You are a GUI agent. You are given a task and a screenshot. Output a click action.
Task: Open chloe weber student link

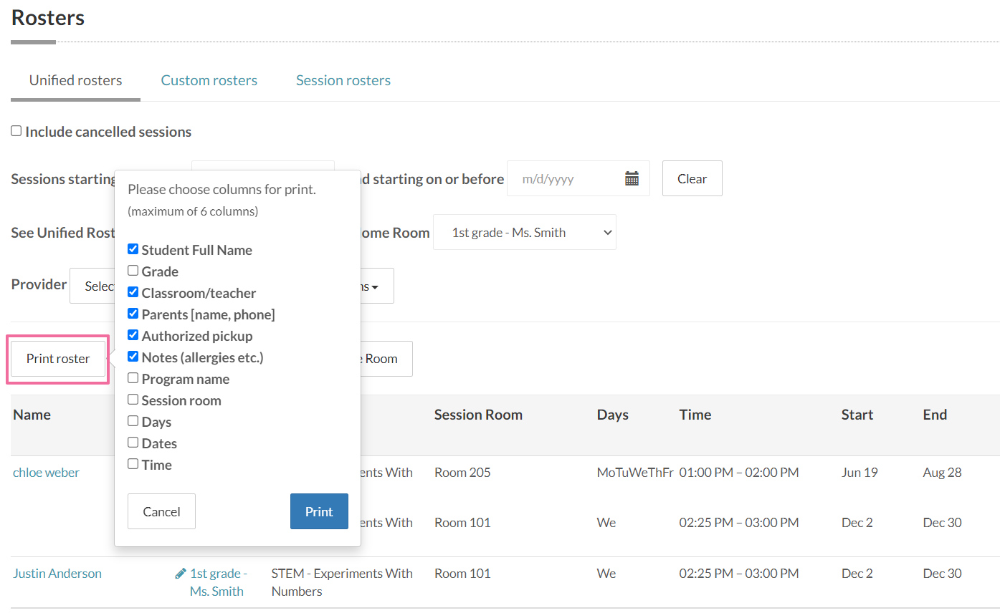click(x=46, y=473)
